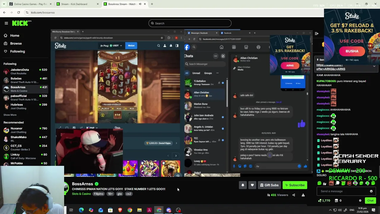This screenshot has height=214, width=380.
Task: Open chat settings gear icon
Action: coord(360,201)
